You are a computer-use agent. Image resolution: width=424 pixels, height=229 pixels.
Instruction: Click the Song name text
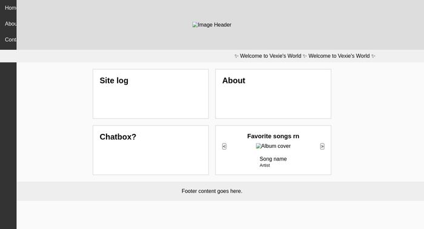(273, 159)
